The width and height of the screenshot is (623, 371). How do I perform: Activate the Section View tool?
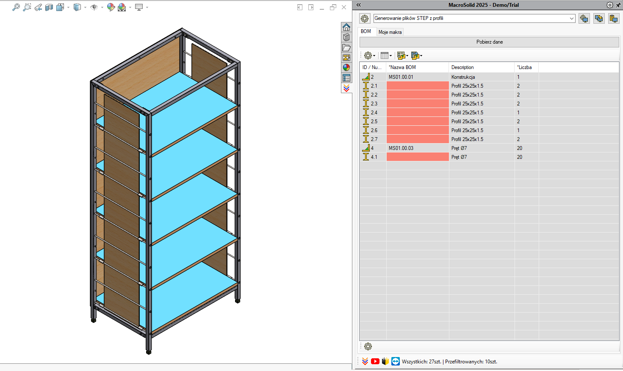49,7
